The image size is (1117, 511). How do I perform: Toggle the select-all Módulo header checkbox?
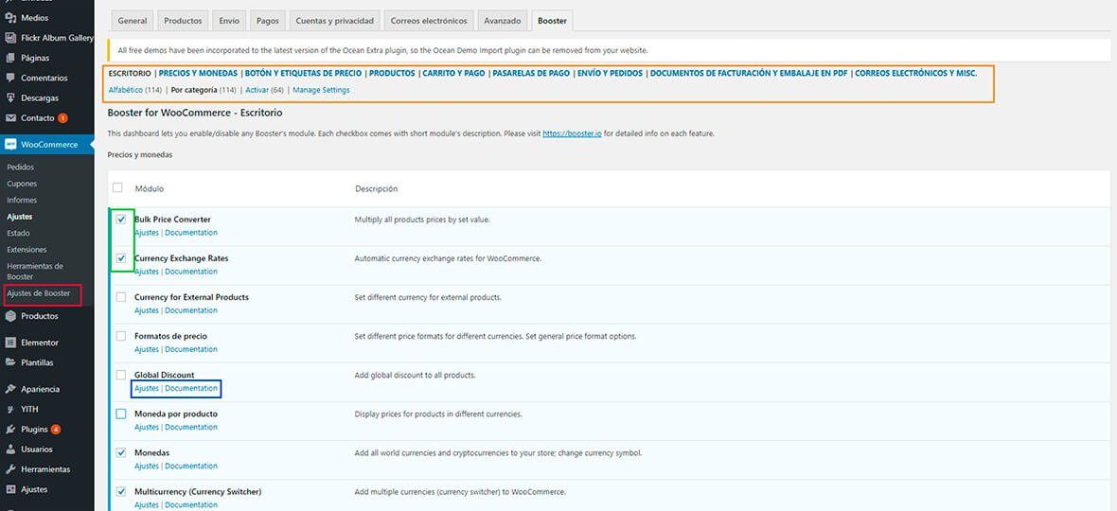117,188
